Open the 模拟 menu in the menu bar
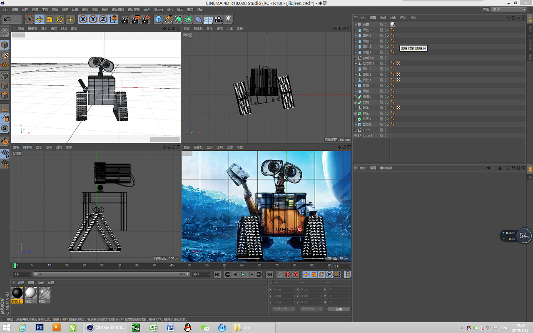The height and width of the screenshot is (333, 533). coord(85,10)
